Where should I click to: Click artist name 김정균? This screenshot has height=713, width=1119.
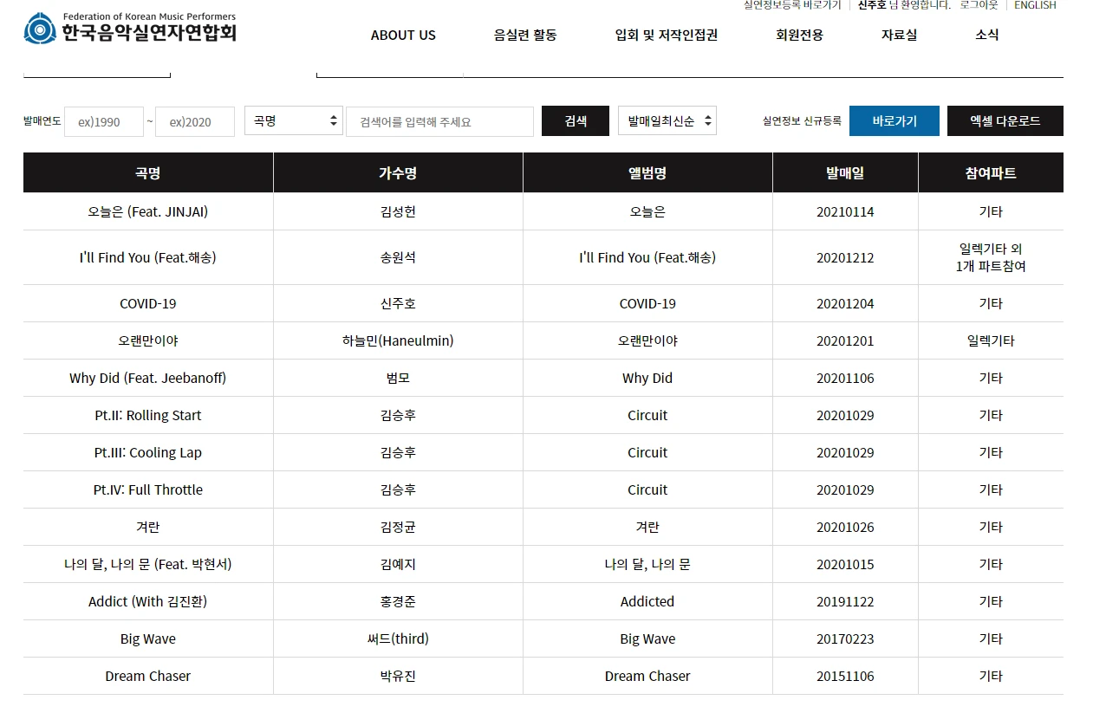tap(398, 527)
